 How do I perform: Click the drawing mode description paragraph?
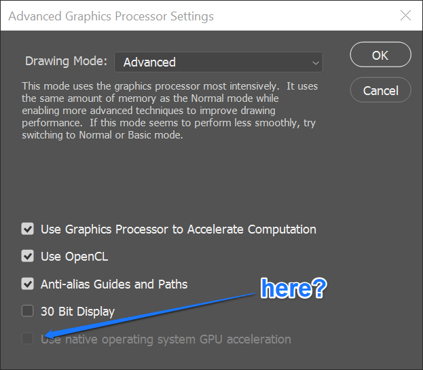coord(170,111)
